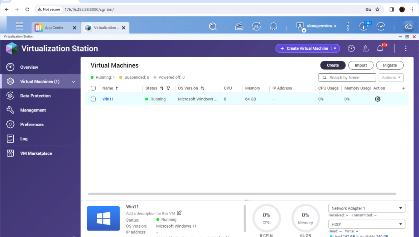Click the Import button

click(361, 65)
